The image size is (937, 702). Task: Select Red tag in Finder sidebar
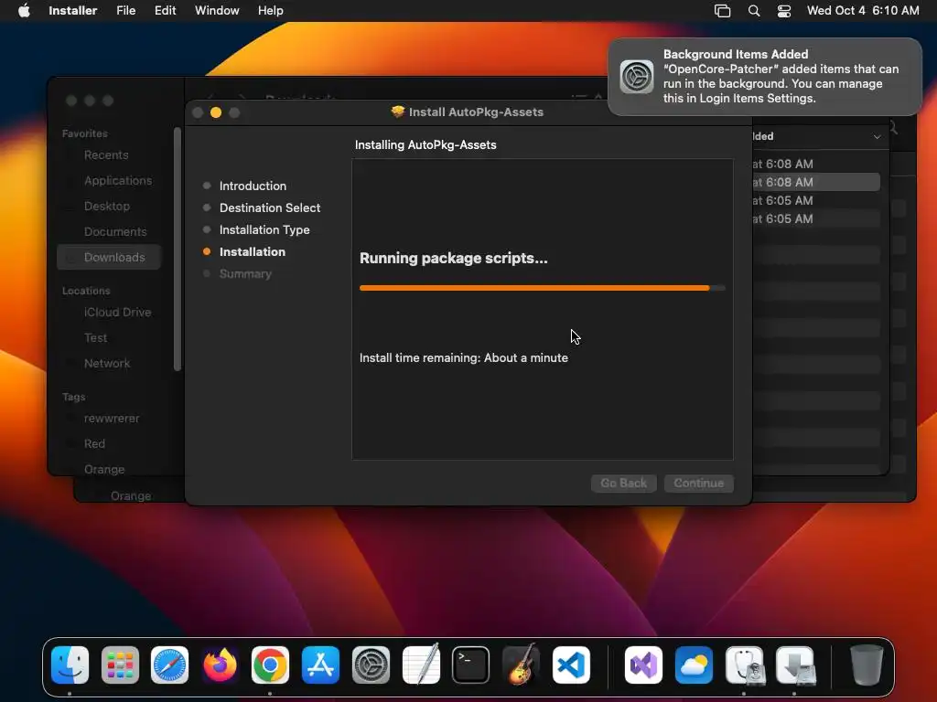click(94, 444)
